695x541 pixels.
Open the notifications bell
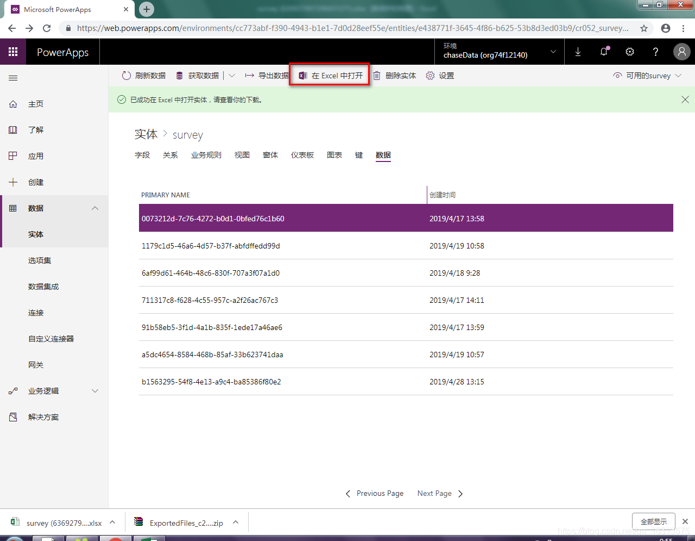tap(604, 52)
